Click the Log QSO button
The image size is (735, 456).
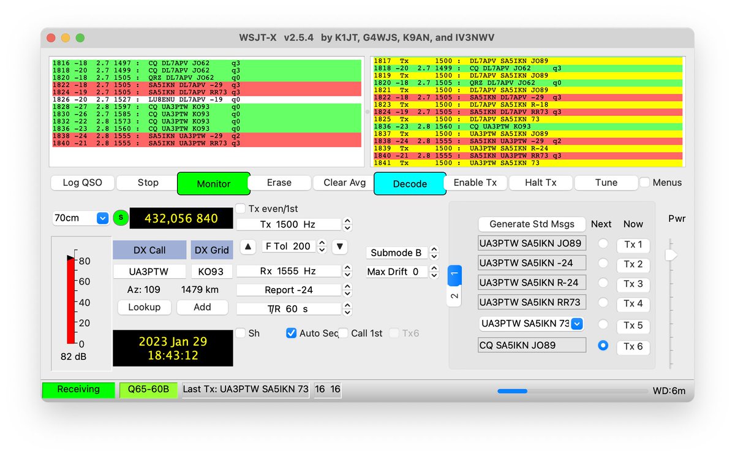81,183
